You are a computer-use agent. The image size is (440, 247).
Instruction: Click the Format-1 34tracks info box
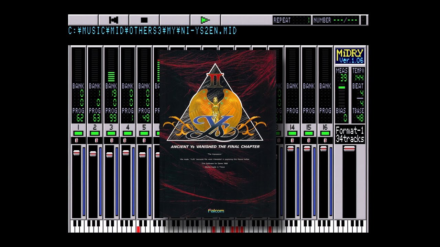point(350,134)
